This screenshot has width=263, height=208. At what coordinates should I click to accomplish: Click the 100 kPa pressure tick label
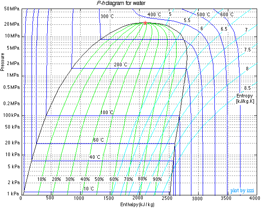pyautogui.click(x=11, y=115)
